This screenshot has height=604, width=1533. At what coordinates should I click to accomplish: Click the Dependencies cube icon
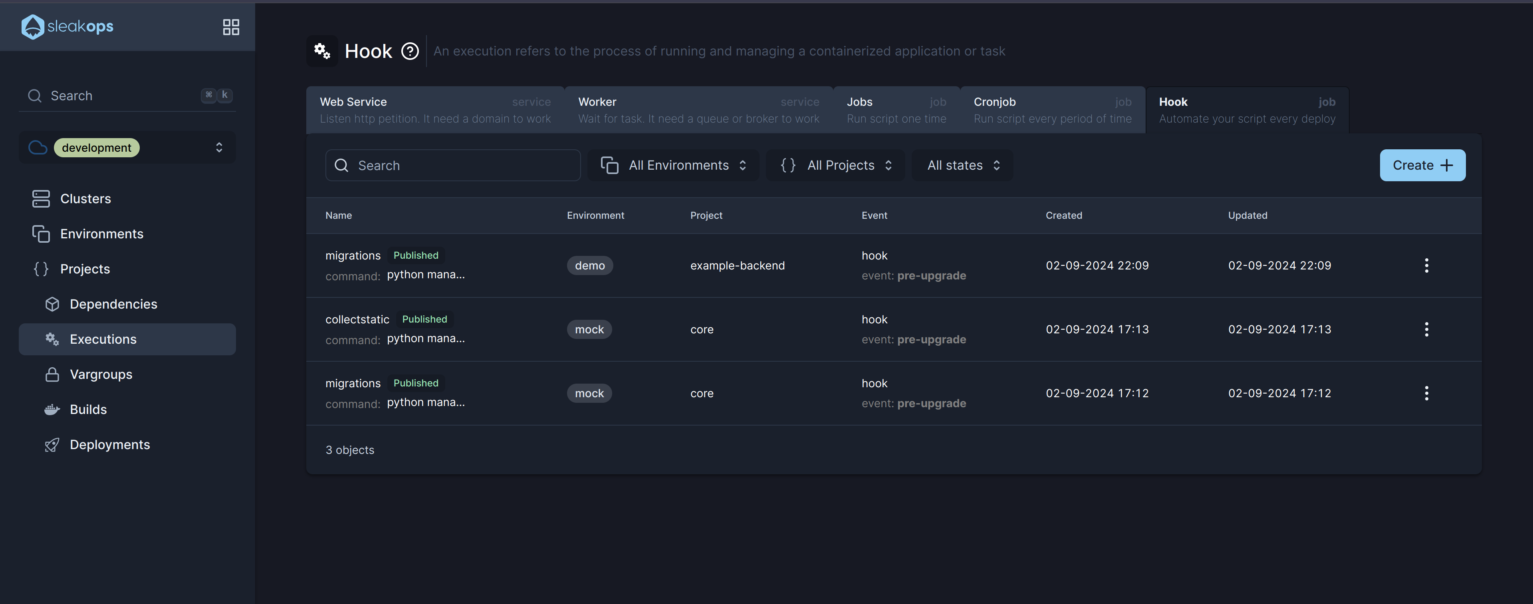[52, 304]
